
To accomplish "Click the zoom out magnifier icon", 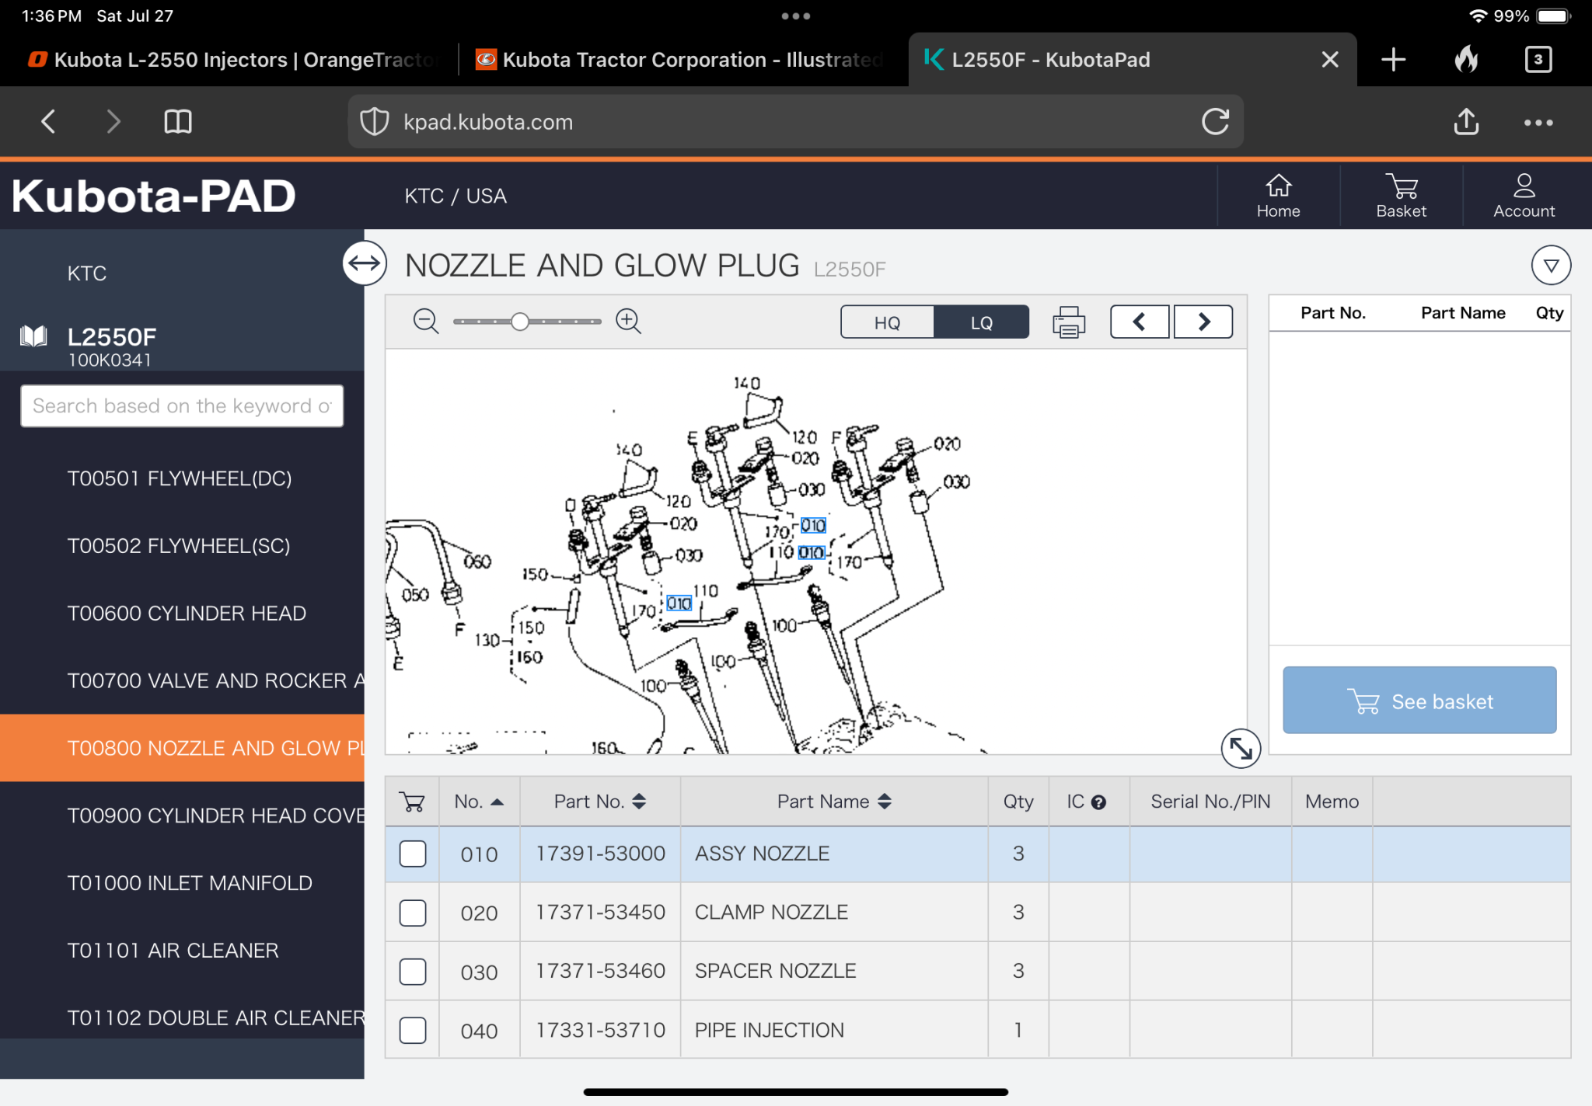I will click(x=425, y=321).
